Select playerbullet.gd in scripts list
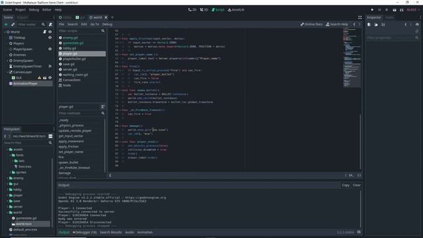 coord(82,59)
